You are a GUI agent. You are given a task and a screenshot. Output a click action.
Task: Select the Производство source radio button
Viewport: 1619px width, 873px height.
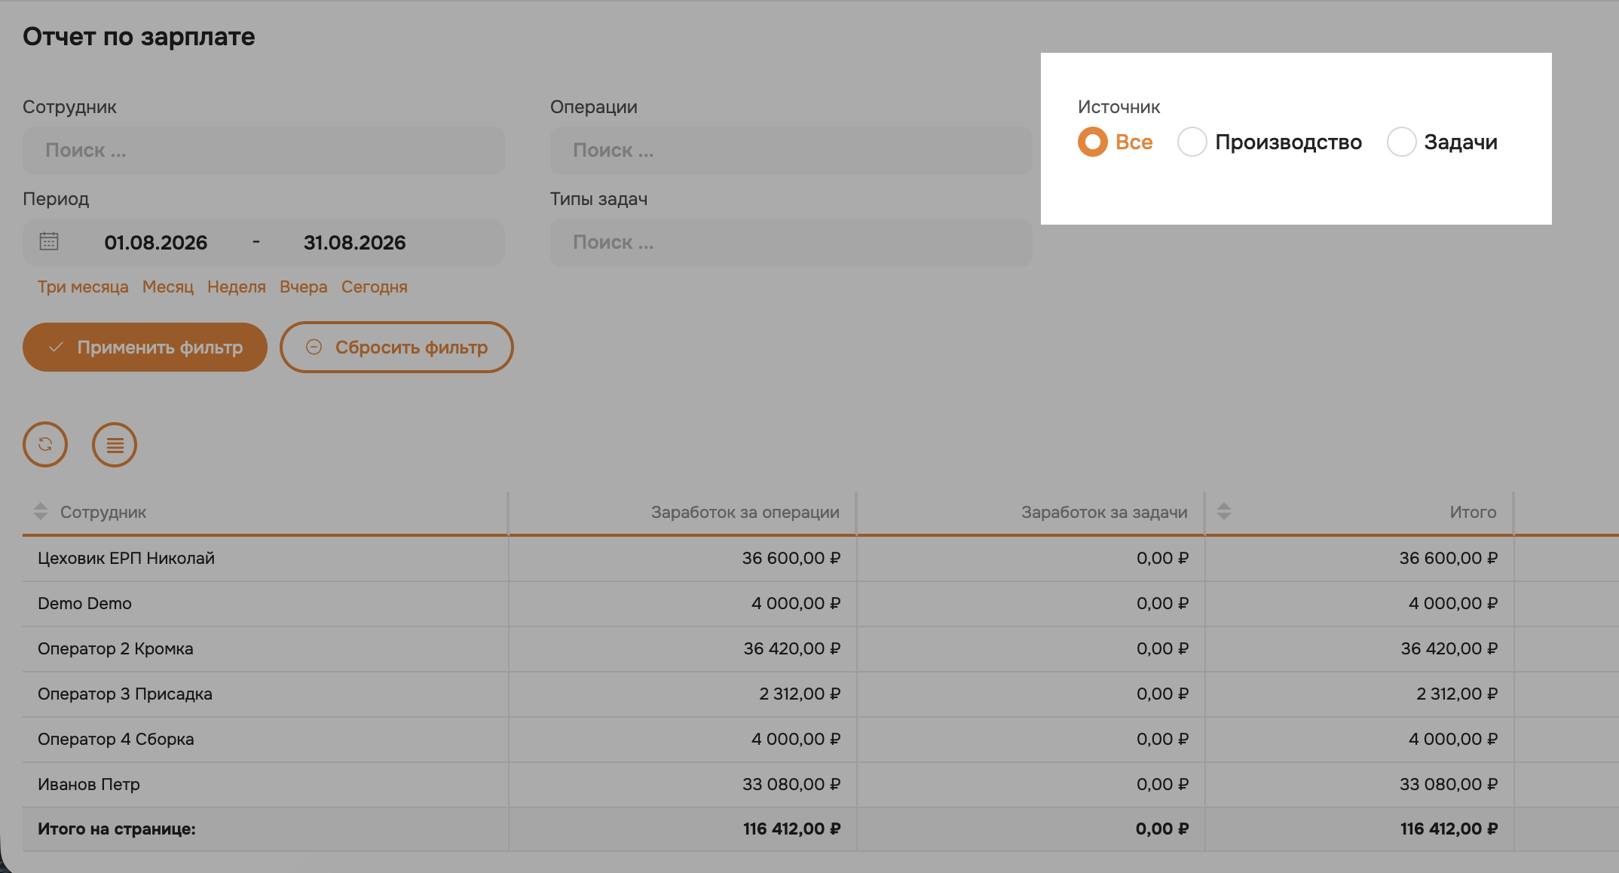coord(1192,142)
